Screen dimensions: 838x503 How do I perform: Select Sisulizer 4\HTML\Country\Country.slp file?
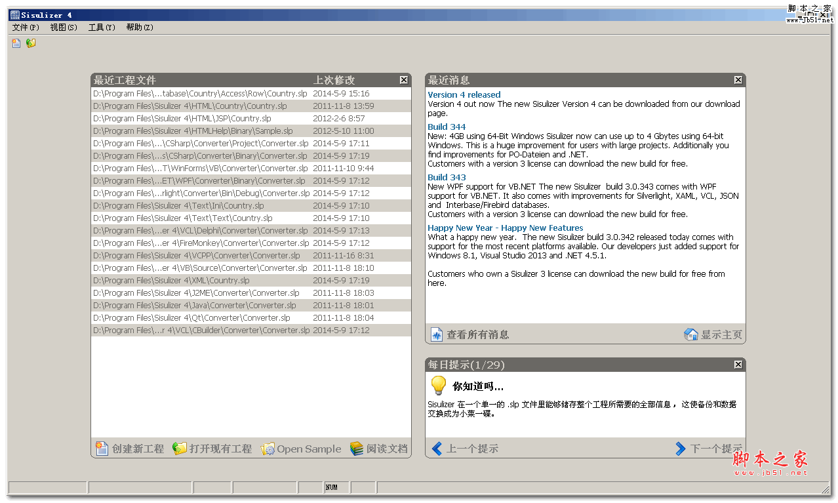tap(251, 106)
